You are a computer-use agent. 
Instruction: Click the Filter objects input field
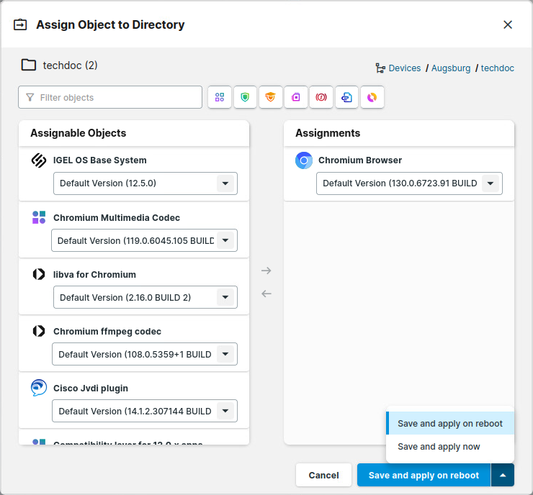point(115,97)
